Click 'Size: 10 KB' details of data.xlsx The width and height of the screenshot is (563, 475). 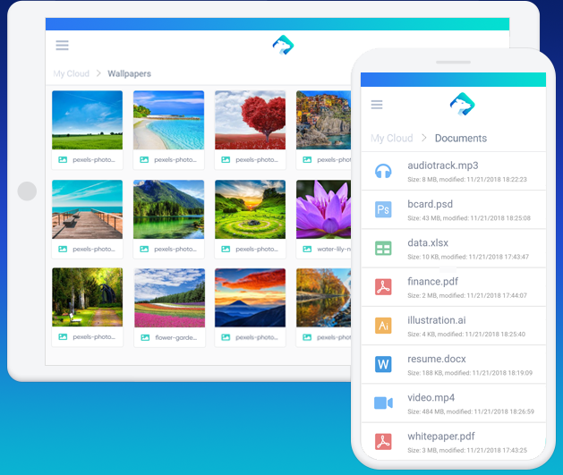tap(468, 257)
